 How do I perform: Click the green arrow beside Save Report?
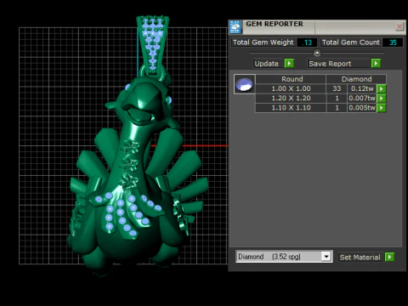point(376,63)
